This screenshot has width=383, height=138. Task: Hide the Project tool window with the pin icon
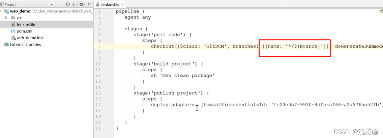click(x=89, y=4)
